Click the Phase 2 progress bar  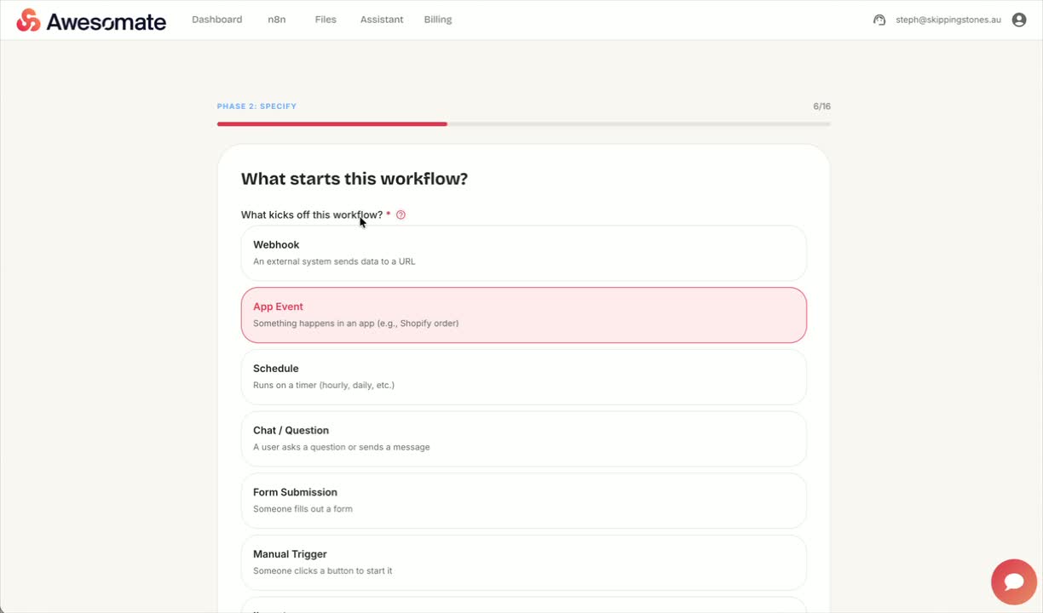pos(524,124)
